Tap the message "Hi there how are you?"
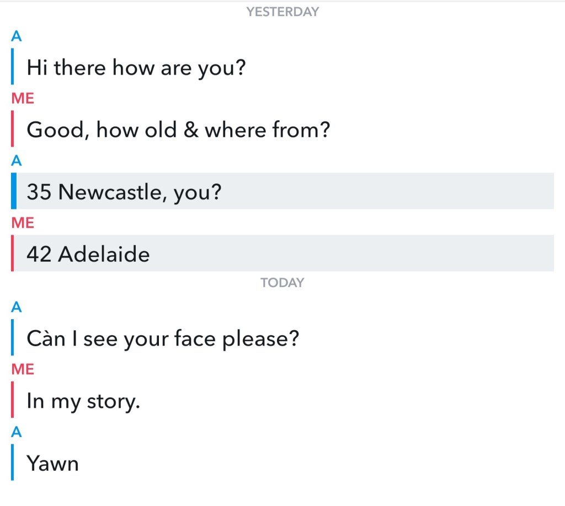This screenshot has height=506, width=565. pyautogui.click(x=136, y=67)
